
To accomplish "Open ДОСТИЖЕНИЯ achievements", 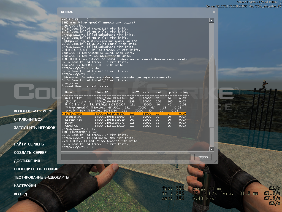I will (x=27, y=161).
